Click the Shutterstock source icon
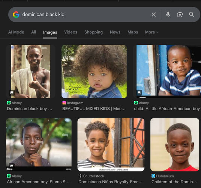 (80, 176)
